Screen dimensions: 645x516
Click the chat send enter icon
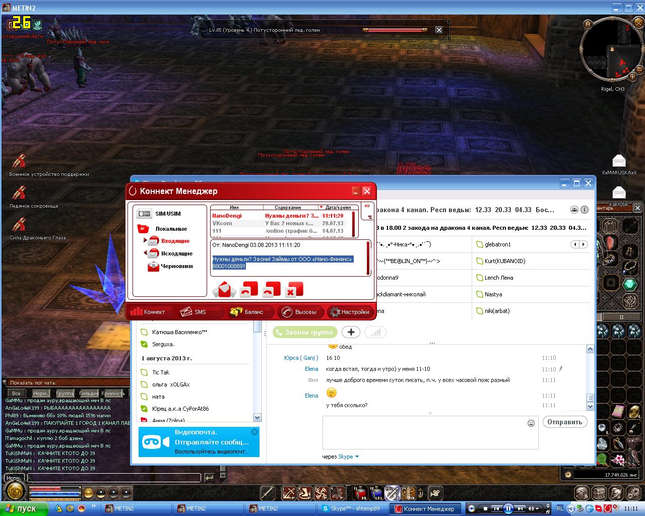tap(210, 477)
